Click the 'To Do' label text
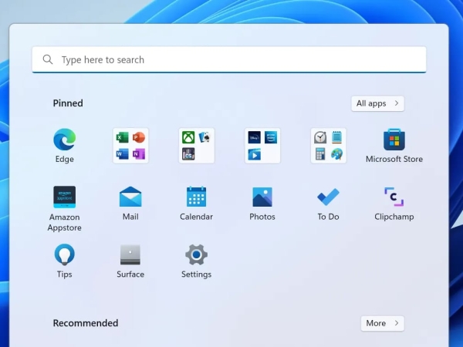Image resolution: width=463 pixels, height=347 pixels. [328, 217]
